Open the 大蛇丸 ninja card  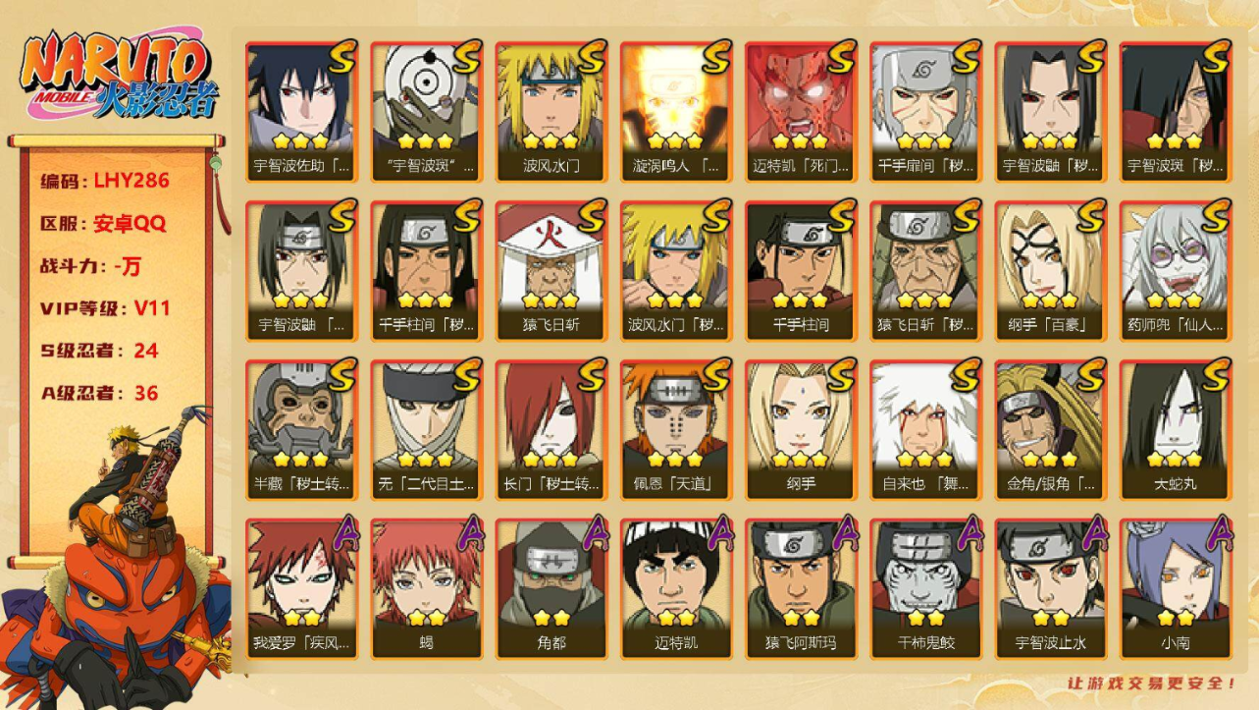[1176, 429]
